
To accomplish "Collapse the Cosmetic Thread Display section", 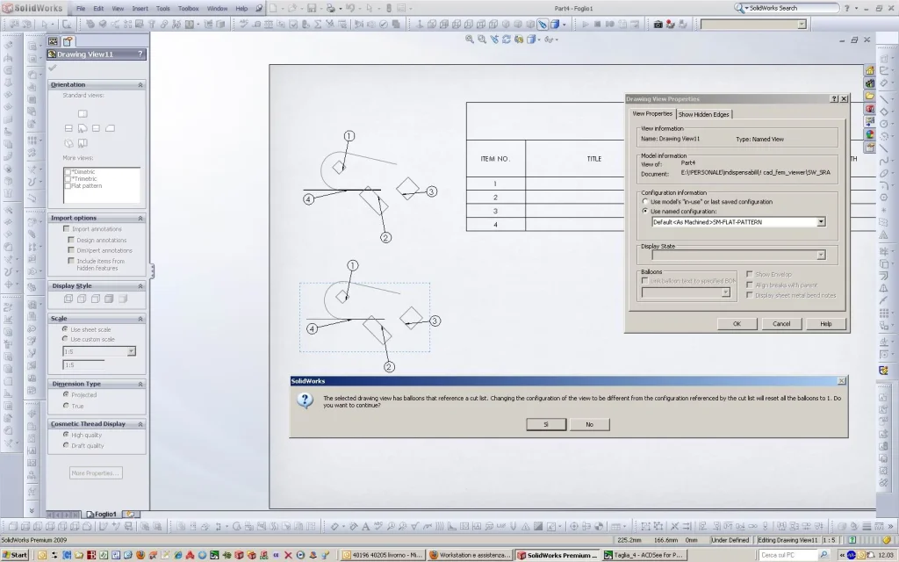I will point(140,424).
